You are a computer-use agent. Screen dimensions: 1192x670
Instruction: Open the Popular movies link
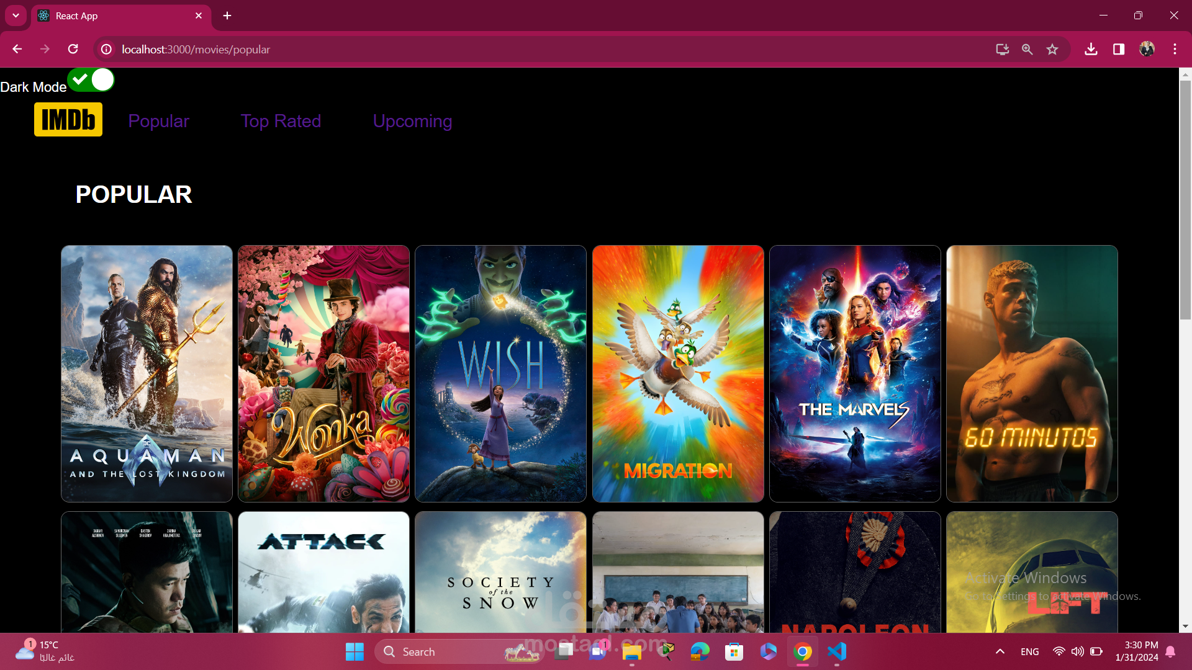pos(158,121)
